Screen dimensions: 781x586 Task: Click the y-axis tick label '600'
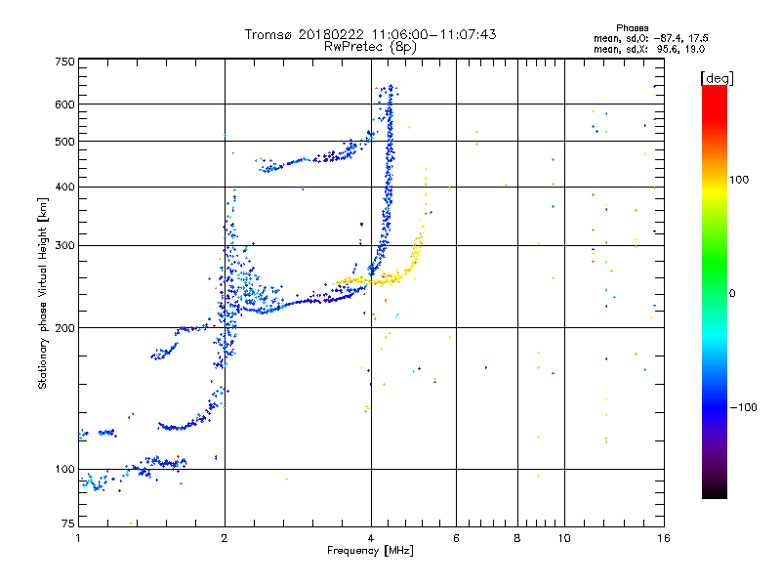pyautogui.click(x=64, y=105)
